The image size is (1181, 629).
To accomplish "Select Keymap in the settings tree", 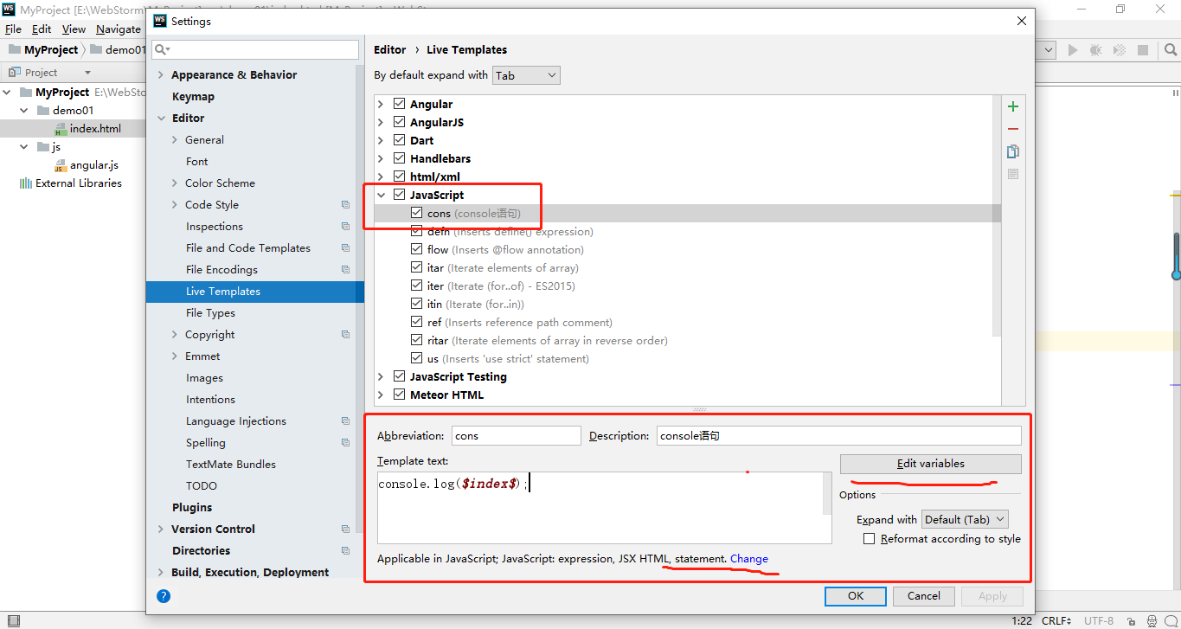I will [193, 97].
